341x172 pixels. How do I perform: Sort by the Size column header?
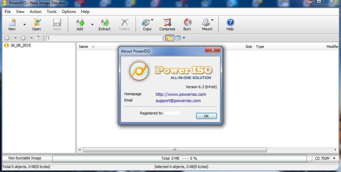click(x=248, y=47)
